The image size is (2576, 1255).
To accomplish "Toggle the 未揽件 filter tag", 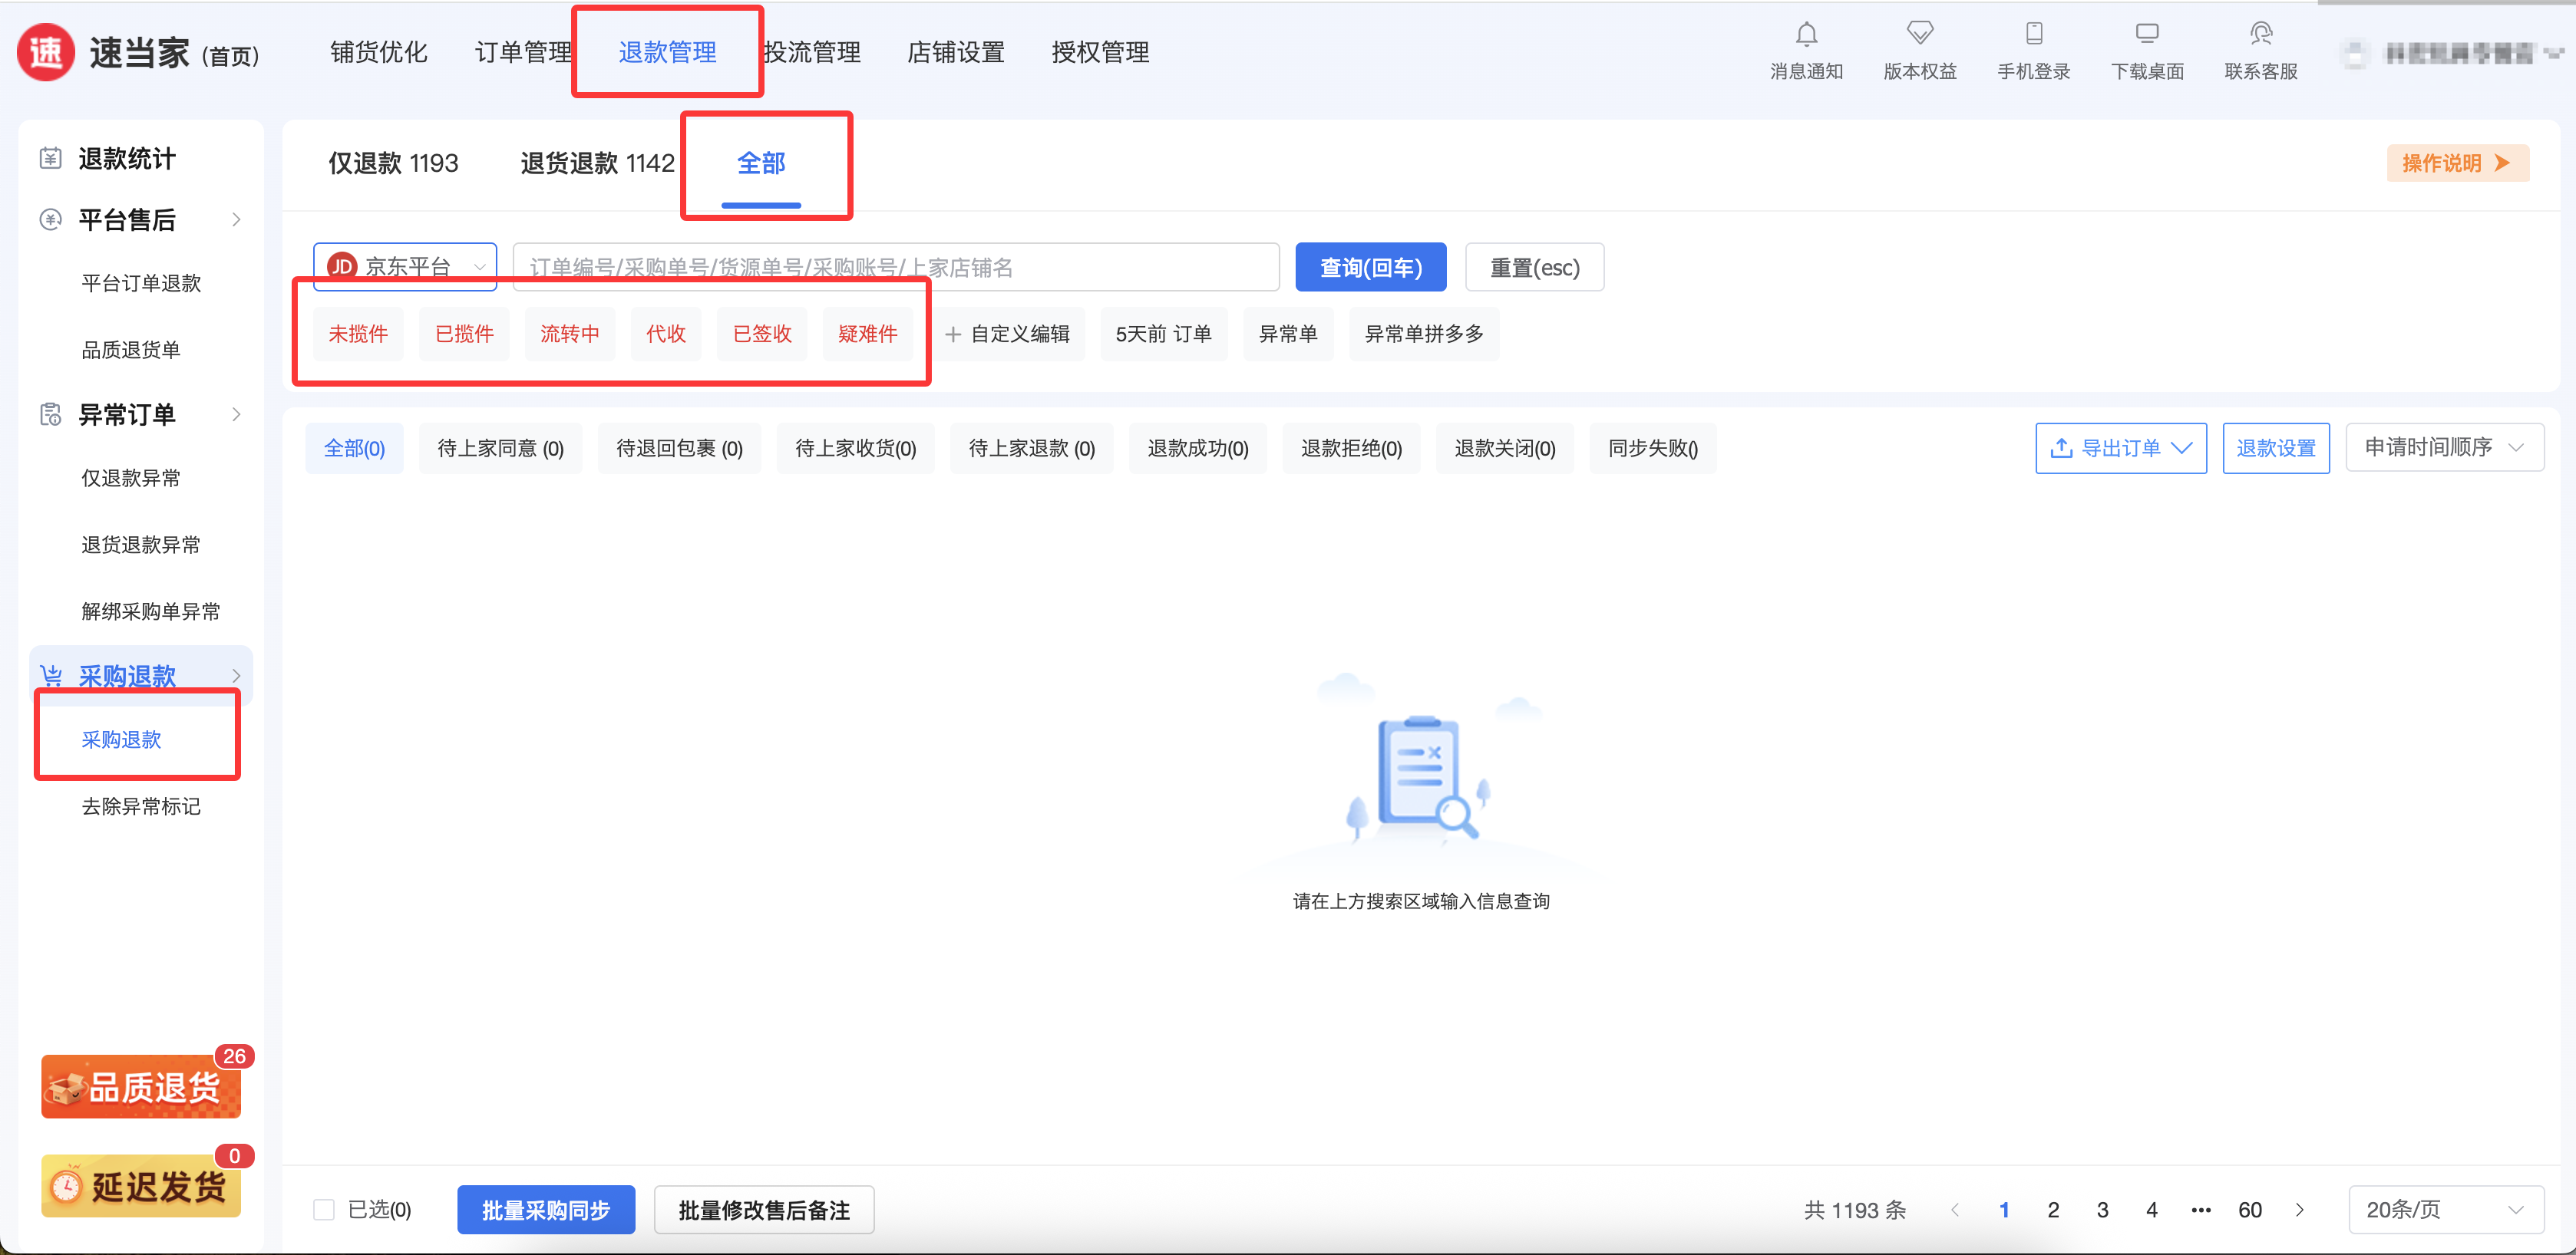I will point(358,334).
